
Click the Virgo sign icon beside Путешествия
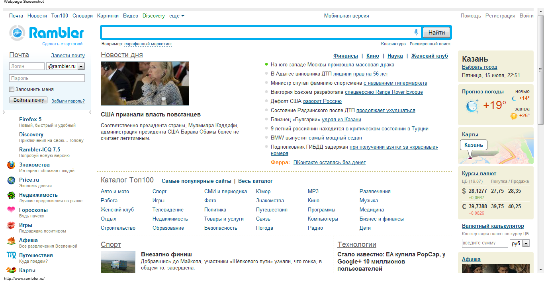[11, 256]
